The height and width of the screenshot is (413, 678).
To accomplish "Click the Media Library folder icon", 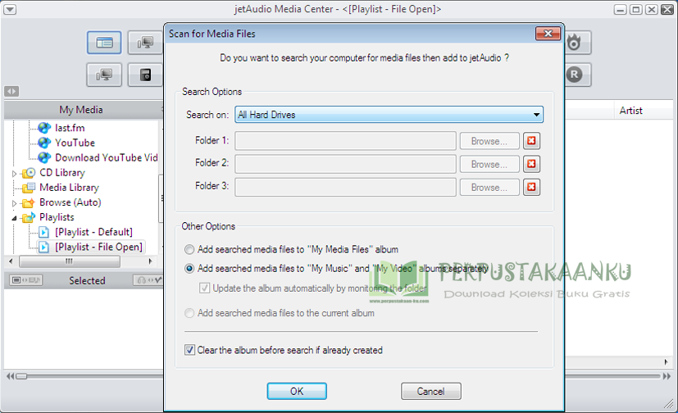I will [29, 188].
